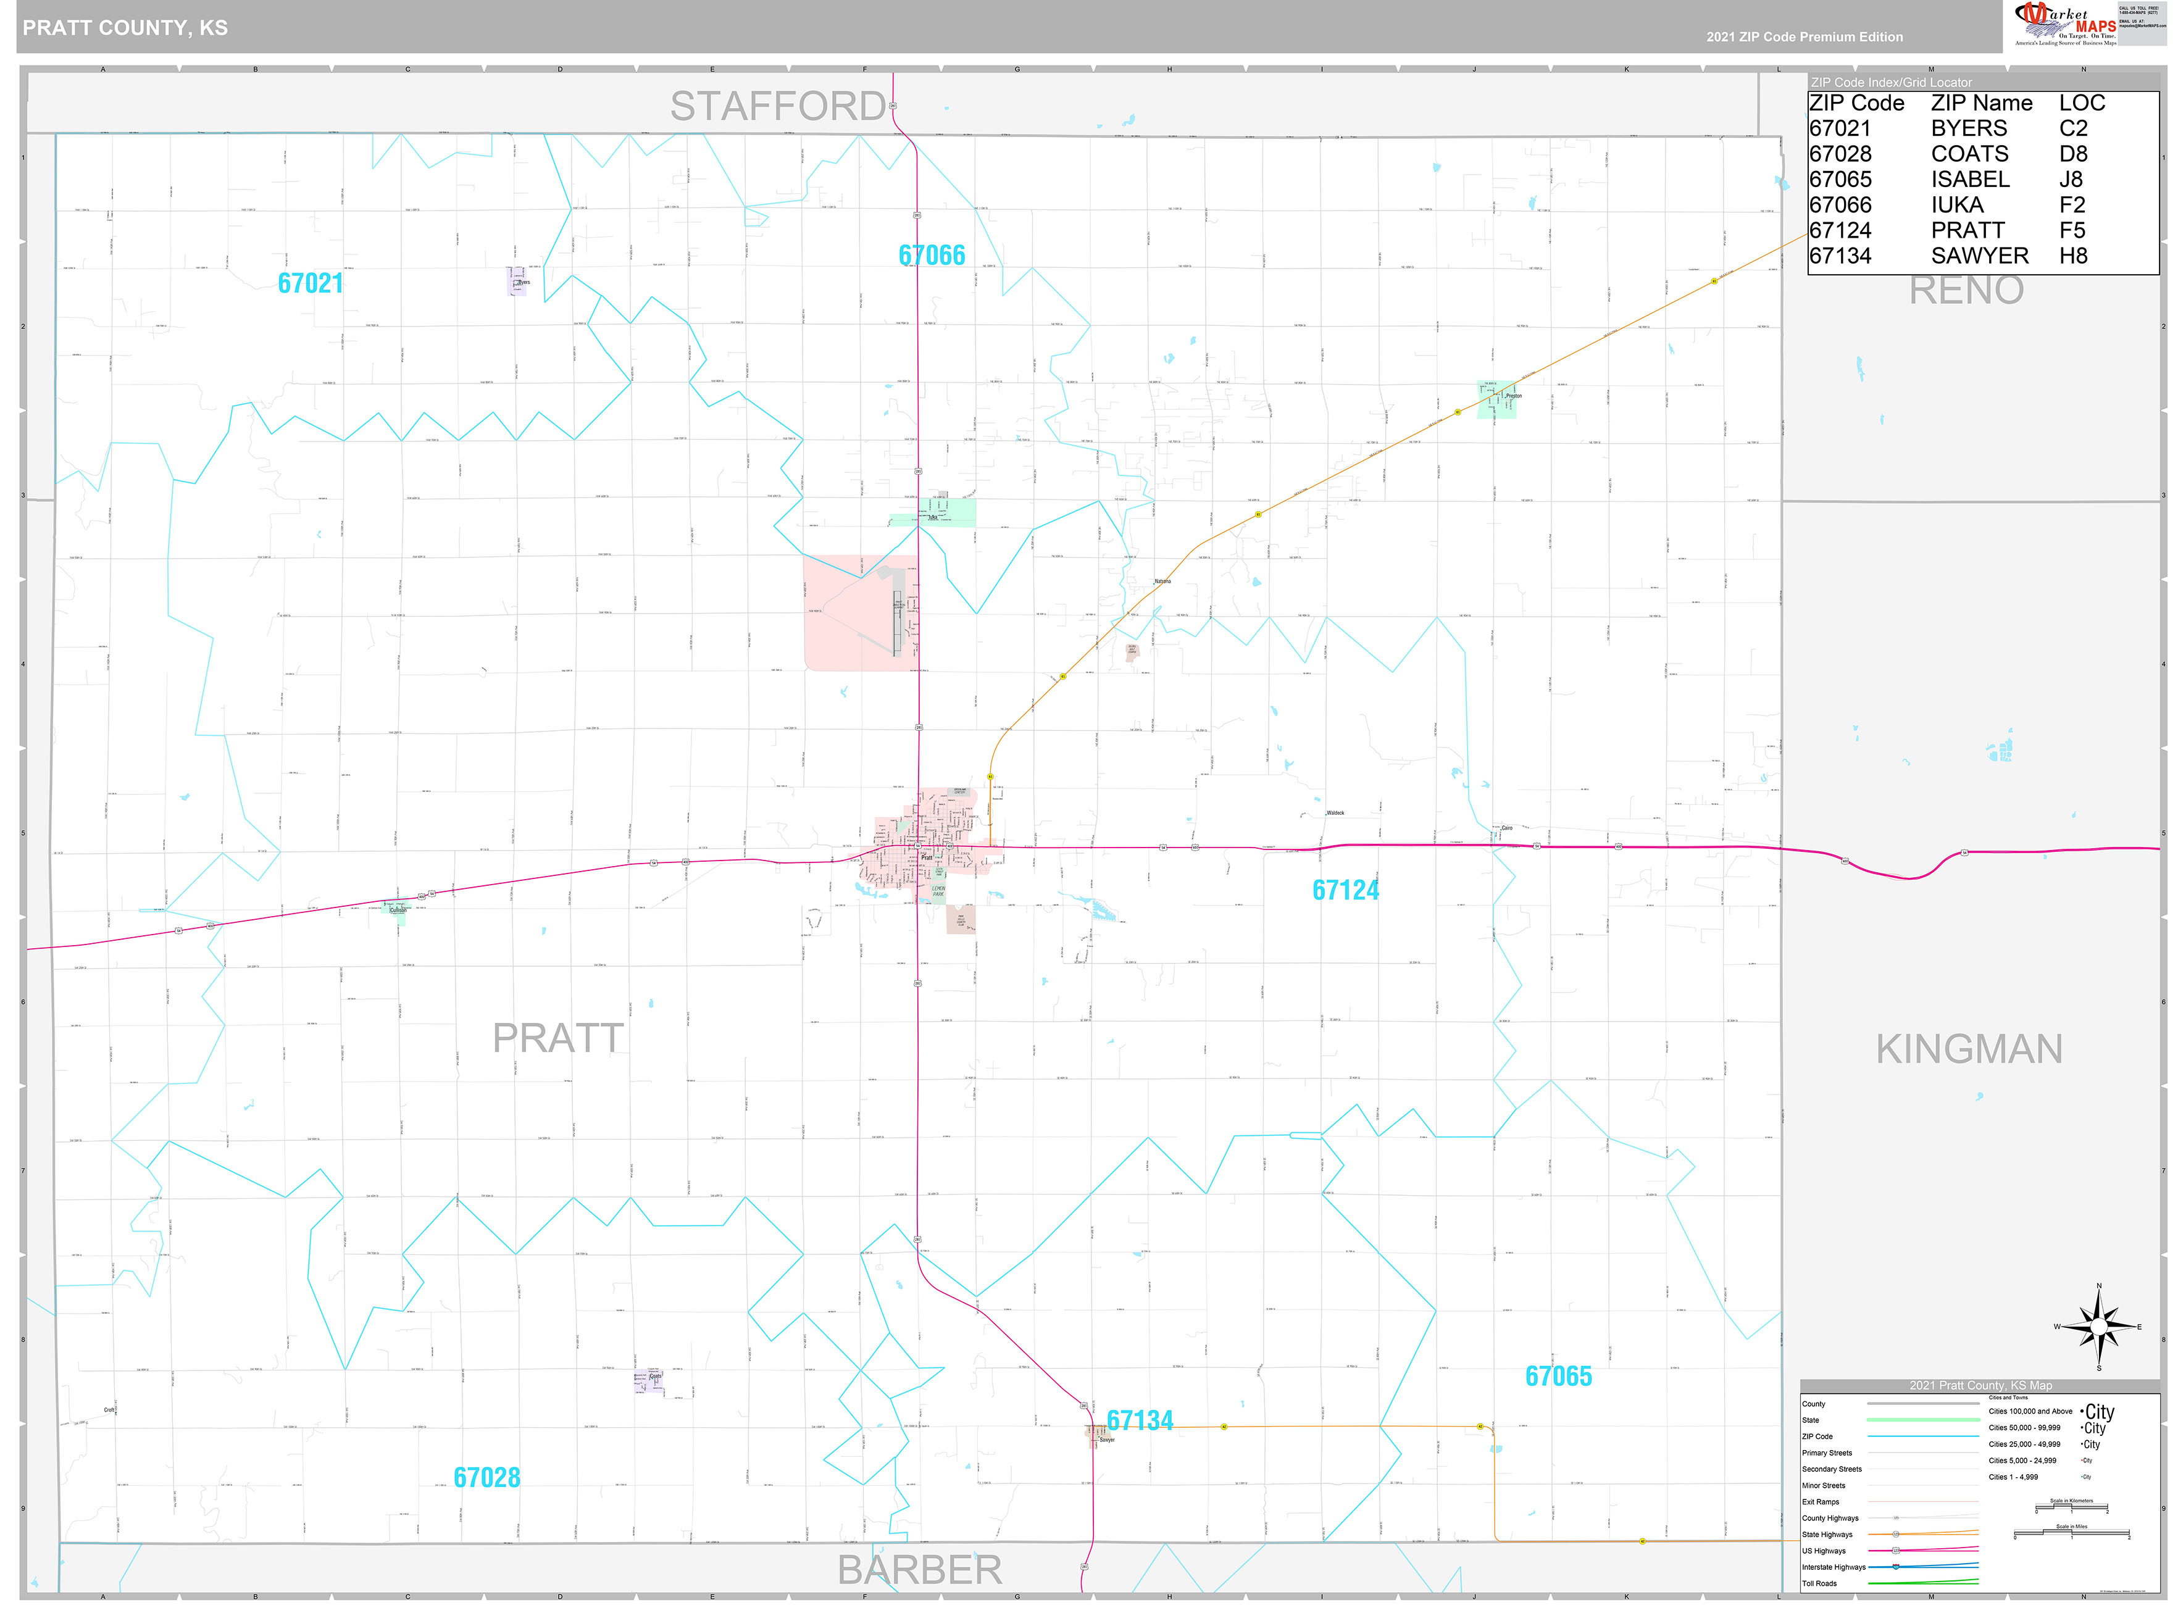
Task: Click the blue 67134 ZIP label on map
Action: pyautogui.click(x=1140, y=1420)
